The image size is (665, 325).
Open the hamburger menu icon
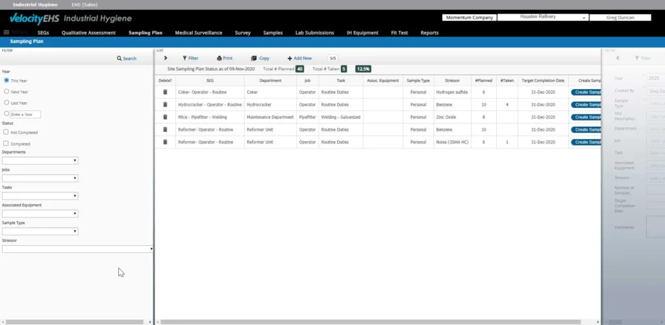point(6,32)
